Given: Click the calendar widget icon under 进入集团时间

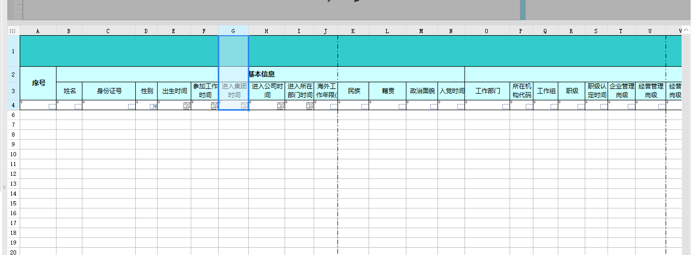Looking at the screenshot, I should [x=245, y=106].
